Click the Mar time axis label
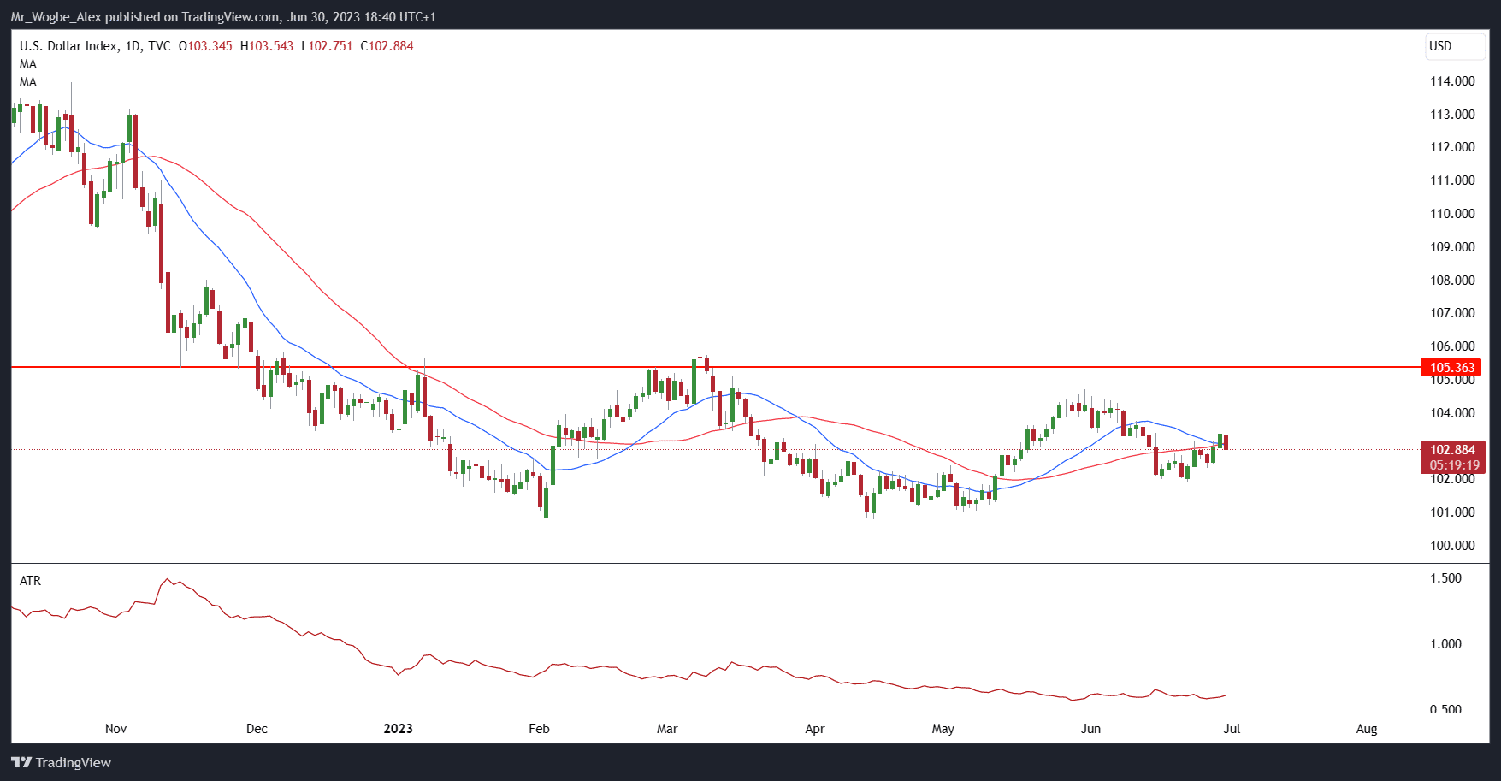This screenshot has height=781, width=1501. tap(667, 729)
